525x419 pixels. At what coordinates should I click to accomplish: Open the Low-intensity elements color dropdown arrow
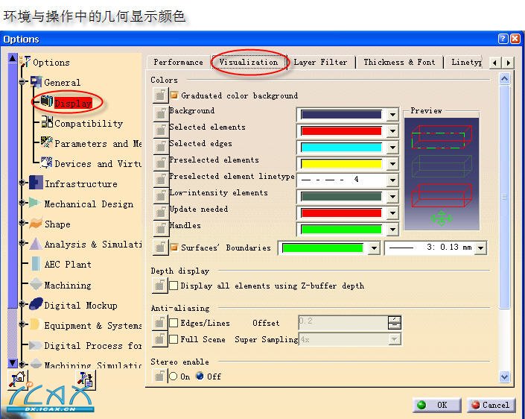coord(392,197)
